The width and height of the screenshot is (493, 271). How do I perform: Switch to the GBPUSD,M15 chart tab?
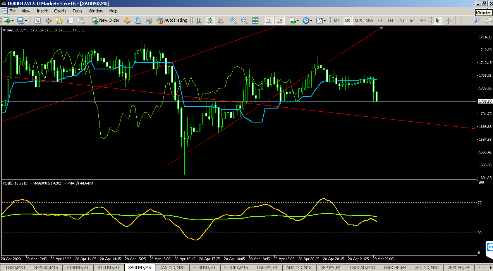pos(46,268)
